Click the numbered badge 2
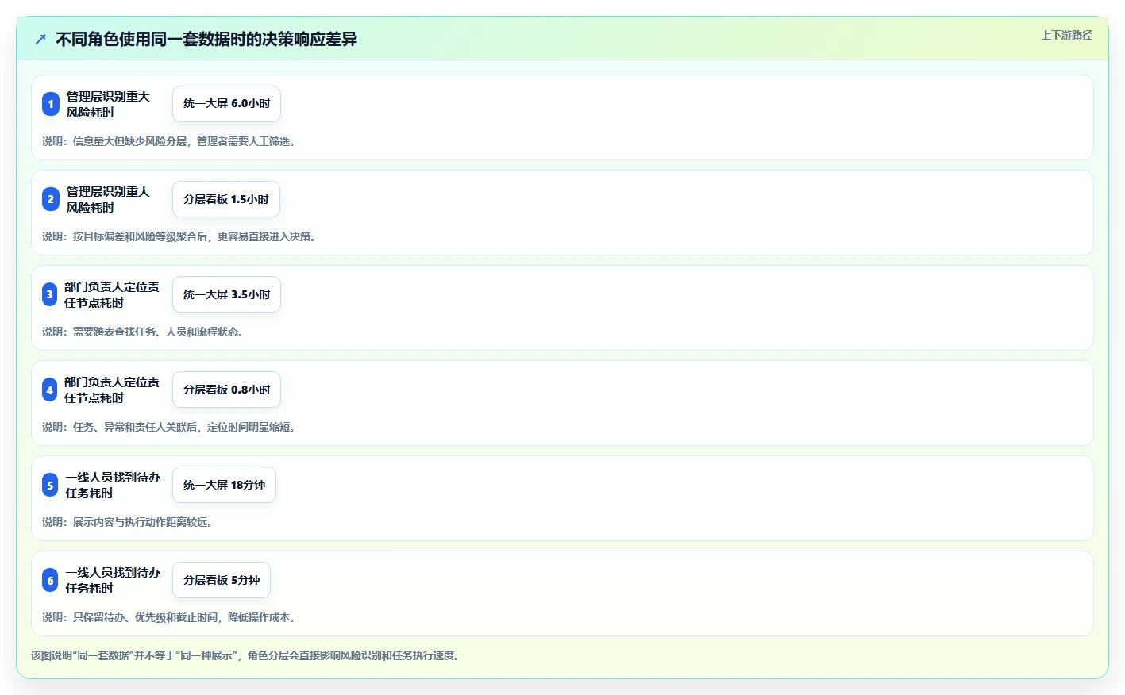 pyautogui.click(x=51, y=199)
